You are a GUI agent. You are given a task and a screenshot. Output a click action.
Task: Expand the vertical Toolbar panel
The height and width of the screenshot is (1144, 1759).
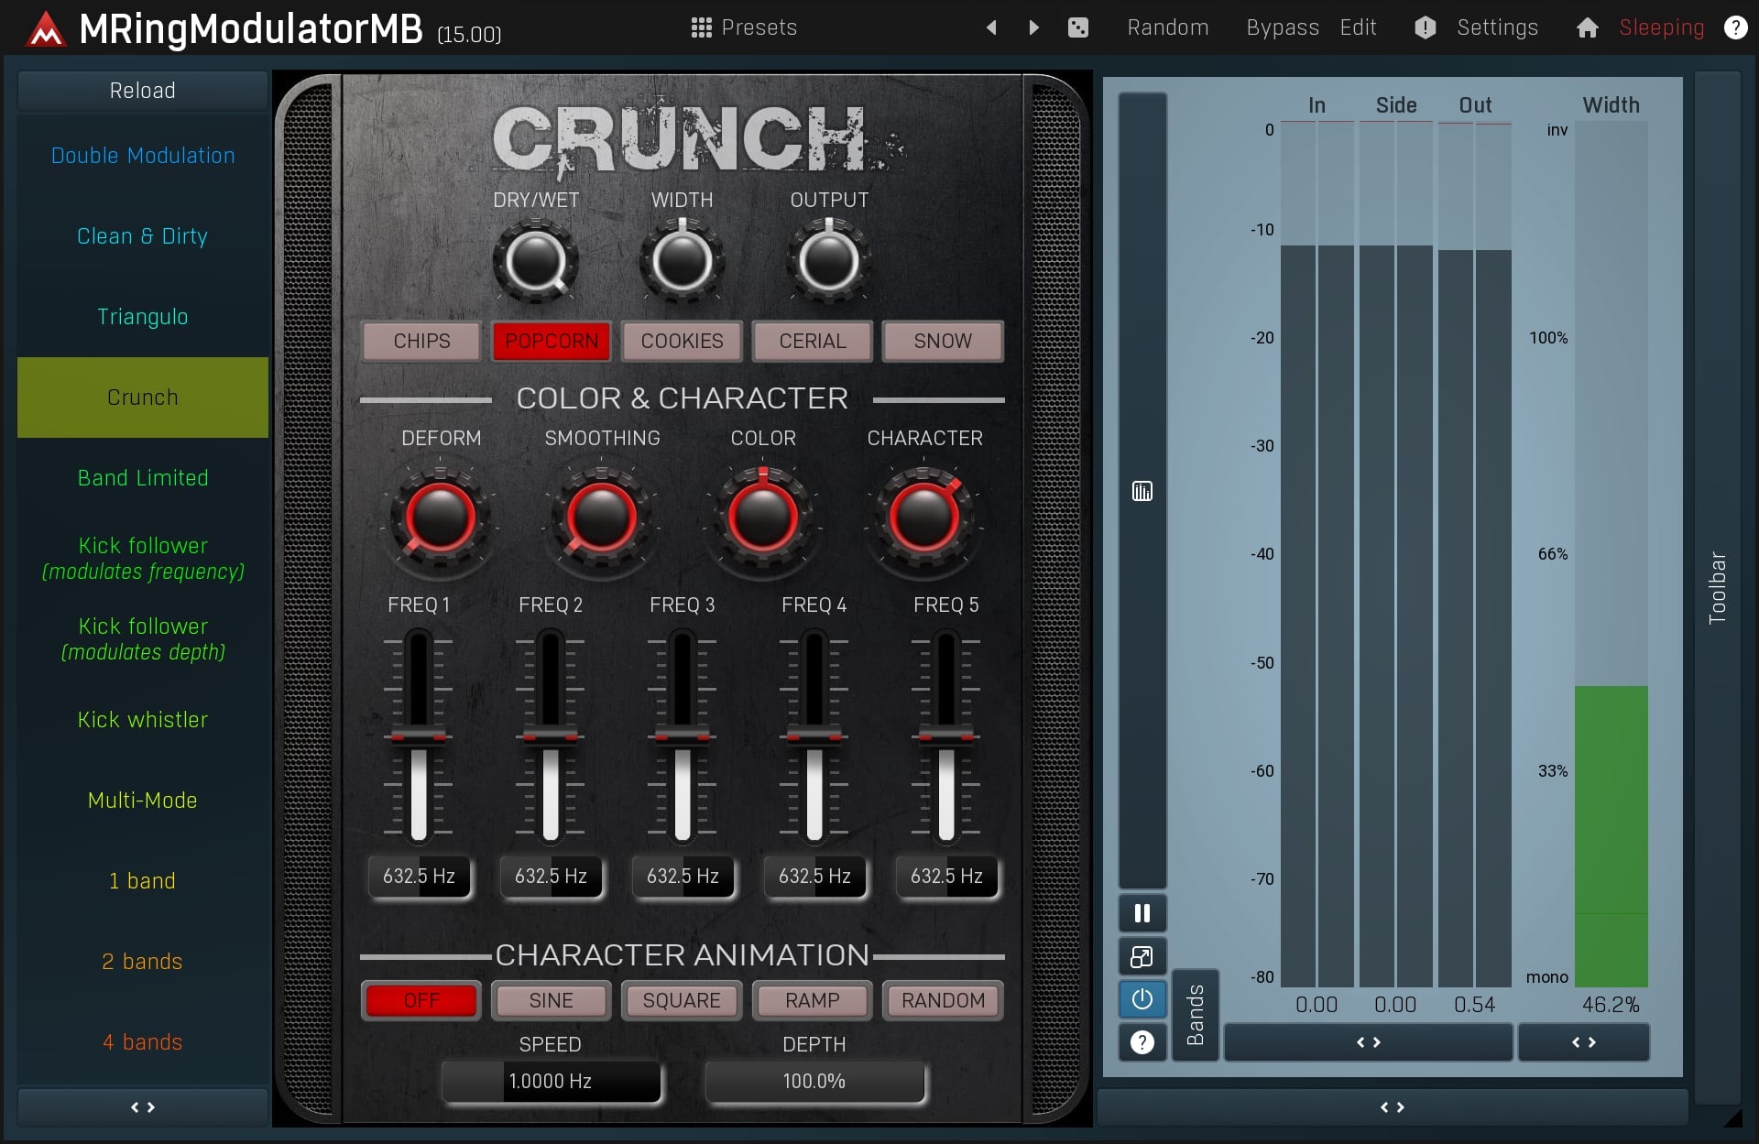[x=1717, y=586]
